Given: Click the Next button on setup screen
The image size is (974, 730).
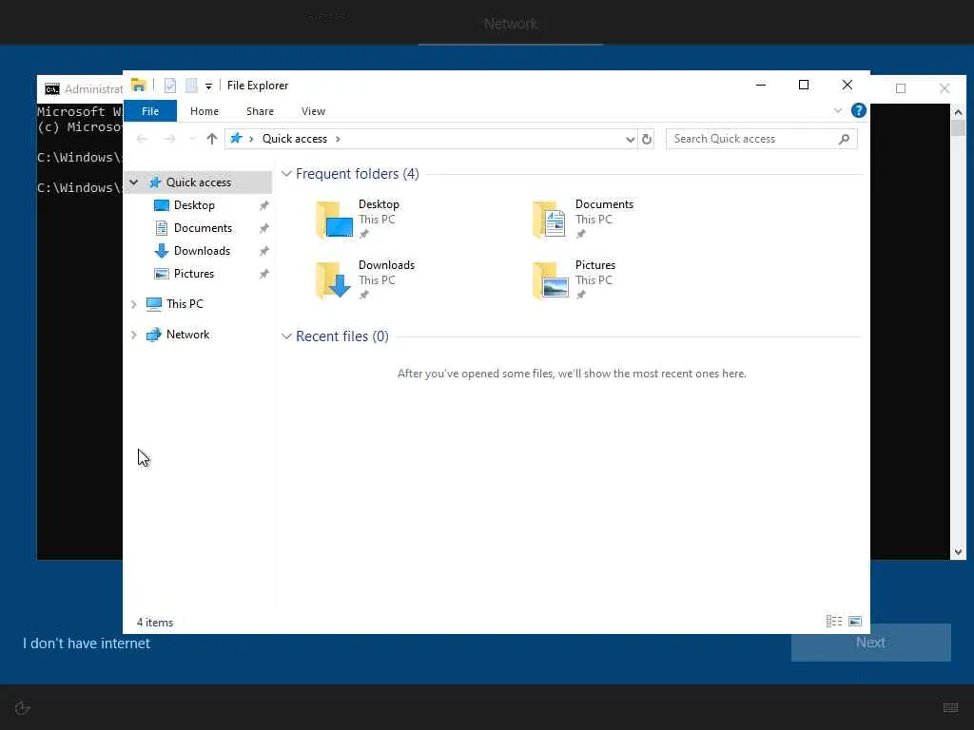Looking at the screenshot, I should (x=871, y=643).
